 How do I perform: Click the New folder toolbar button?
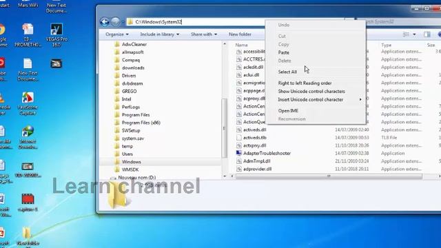click(x=240, y=34)
